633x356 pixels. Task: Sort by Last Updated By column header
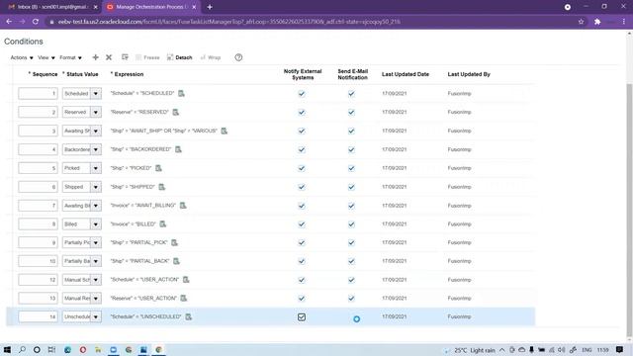[x=469, y=74]
